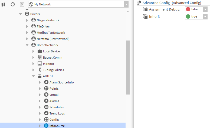The width and height of the screenshot is (210, 128).
Task: Click the Monitor screen icon
Action: [40, 64]
